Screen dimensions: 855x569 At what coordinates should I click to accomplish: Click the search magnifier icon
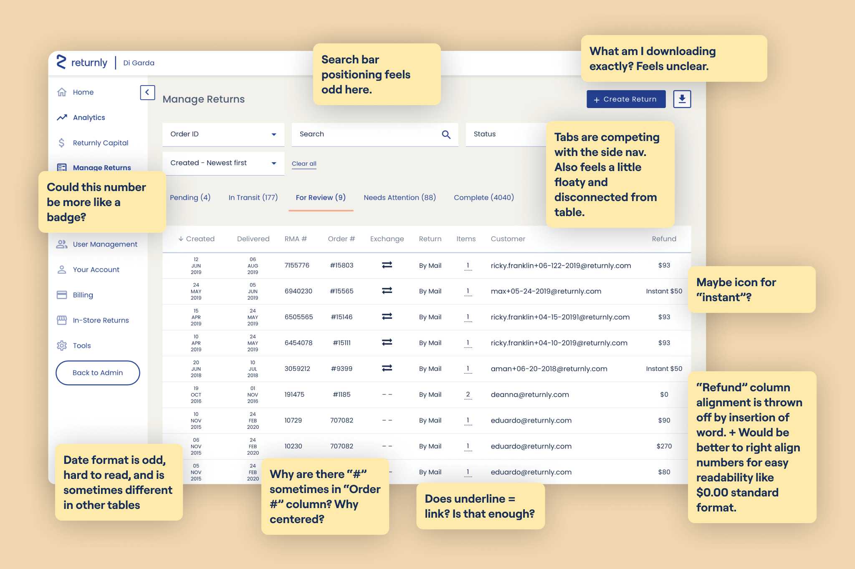pyautogui.click(x=446, y=134)
